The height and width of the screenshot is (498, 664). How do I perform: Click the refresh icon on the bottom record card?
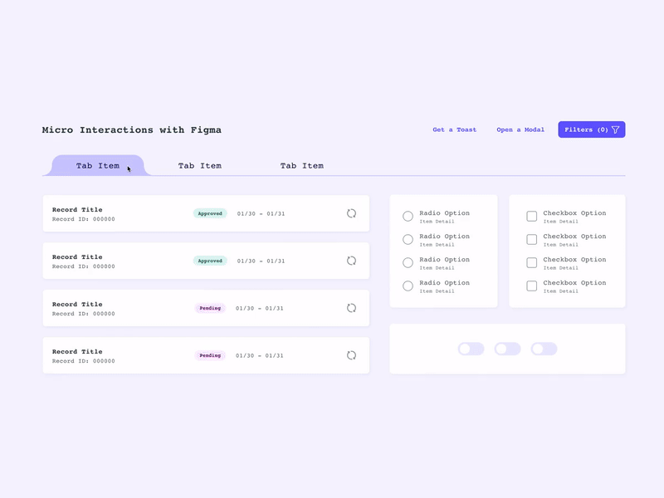[x=349, y=355]
